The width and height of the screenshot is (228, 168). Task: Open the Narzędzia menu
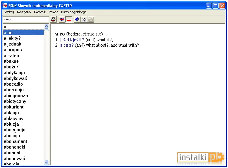click(24, 12)
